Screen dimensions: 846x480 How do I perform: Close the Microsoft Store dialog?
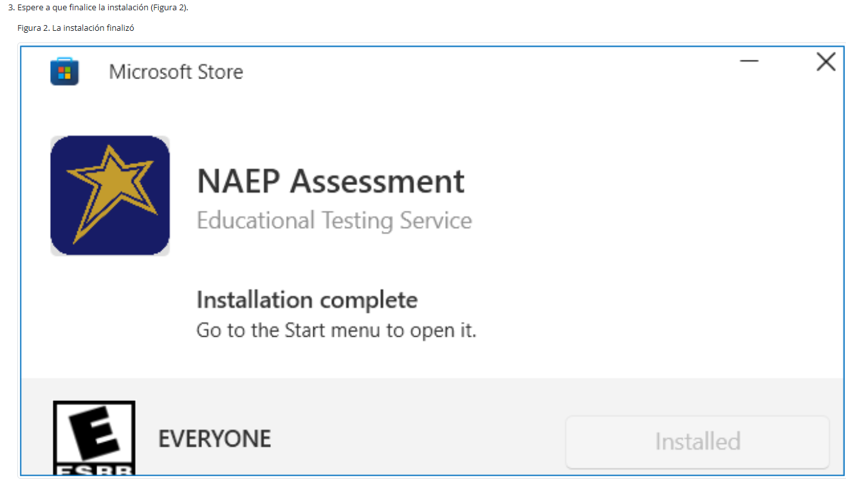pos(825,62)
